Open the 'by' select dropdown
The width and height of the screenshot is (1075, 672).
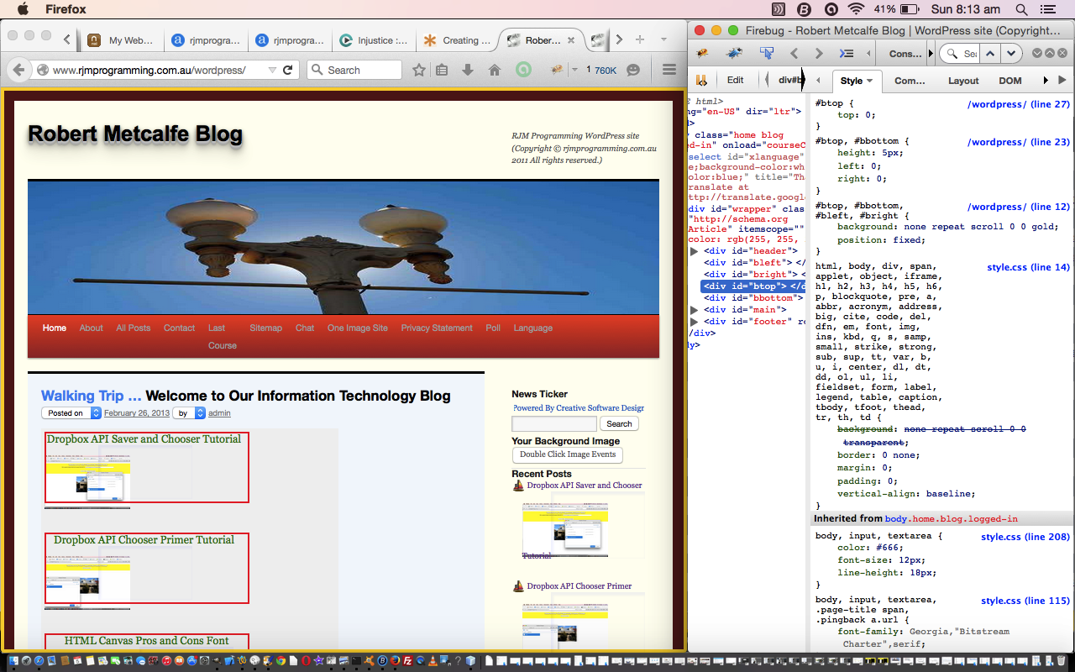click(x=189, y=413)
